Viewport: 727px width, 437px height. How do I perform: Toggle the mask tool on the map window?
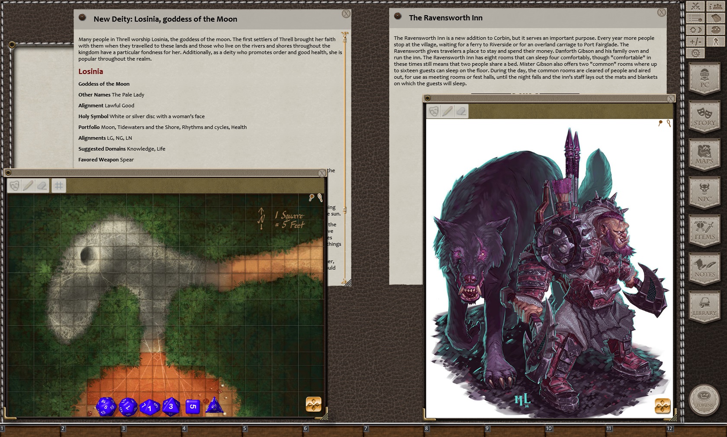[14, 186]
